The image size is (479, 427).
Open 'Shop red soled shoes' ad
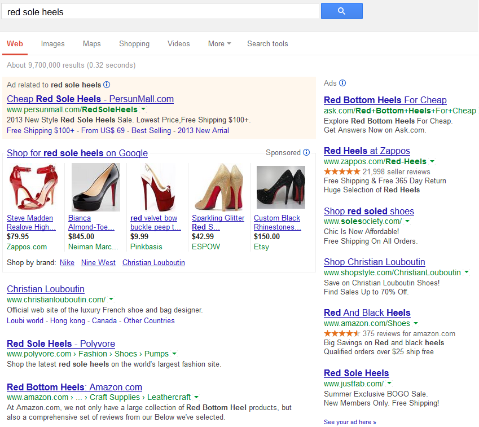pyautogui.click(x=369, y=211)
